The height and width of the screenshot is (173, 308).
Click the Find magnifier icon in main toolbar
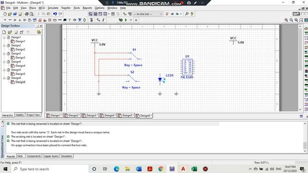187,14
